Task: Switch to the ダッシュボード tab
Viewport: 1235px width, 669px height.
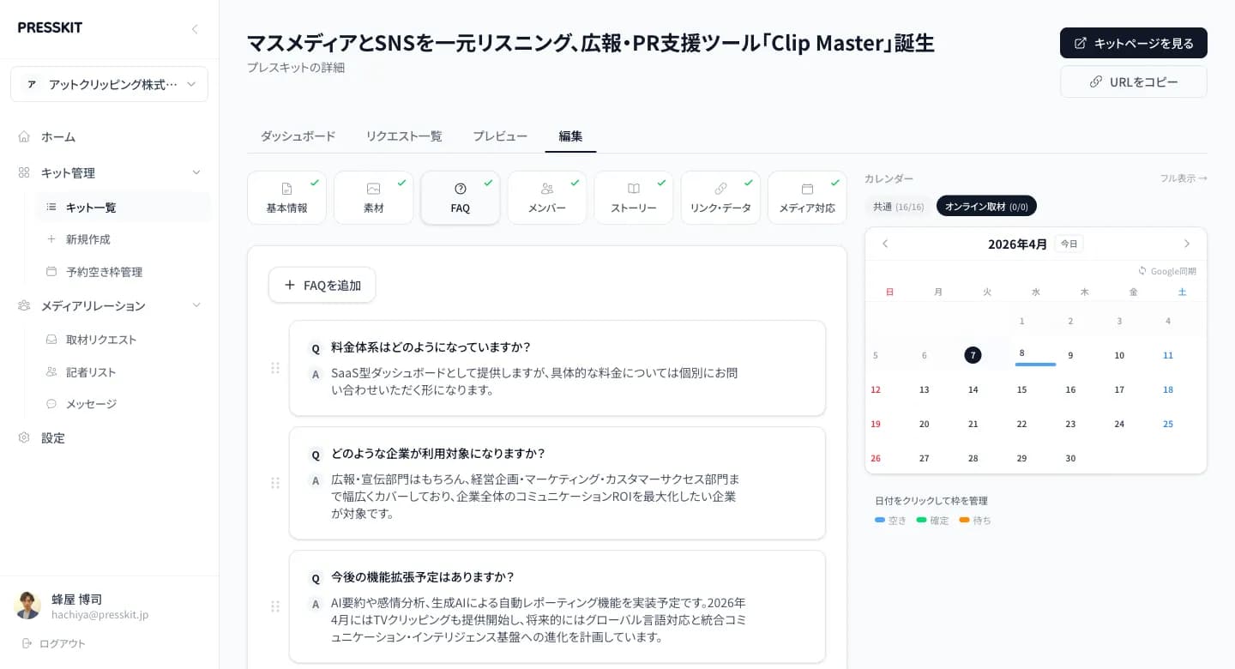Action: click(298, 136)
